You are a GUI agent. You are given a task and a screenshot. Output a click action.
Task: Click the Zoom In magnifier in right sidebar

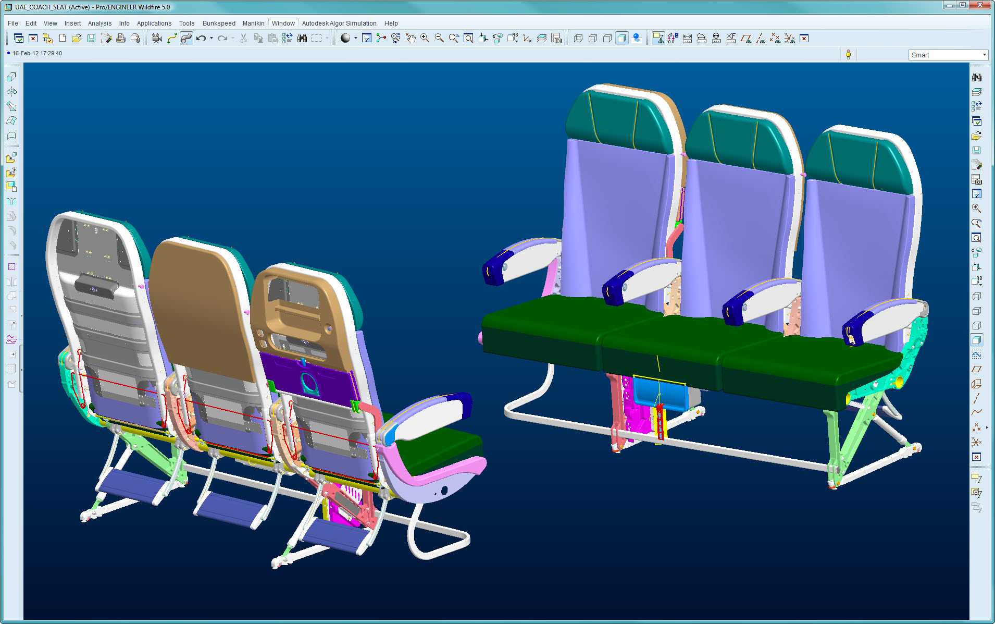977,209
